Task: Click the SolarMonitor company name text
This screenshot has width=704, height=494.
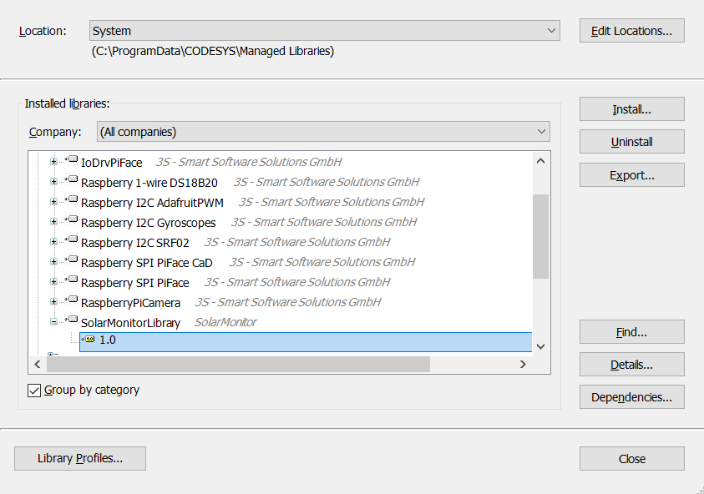Action: [x=225, y=322]
